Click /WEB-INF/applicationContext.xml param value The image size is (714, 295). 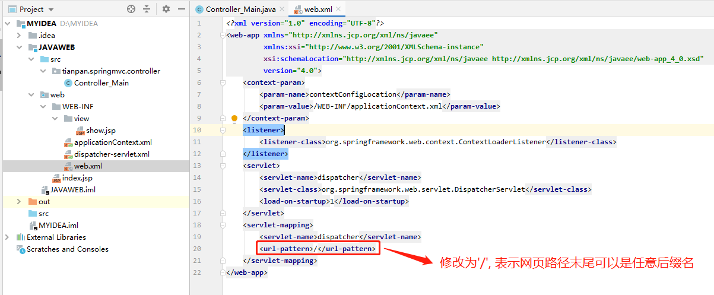click(x=377, y=106)
